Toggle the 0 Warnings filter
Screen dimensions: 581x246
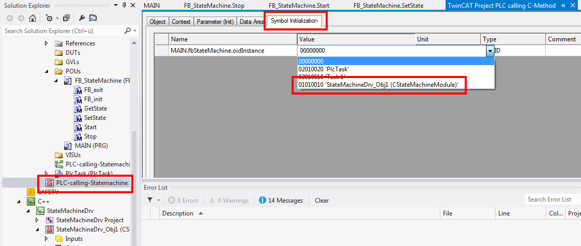click(x=228, y=201)
